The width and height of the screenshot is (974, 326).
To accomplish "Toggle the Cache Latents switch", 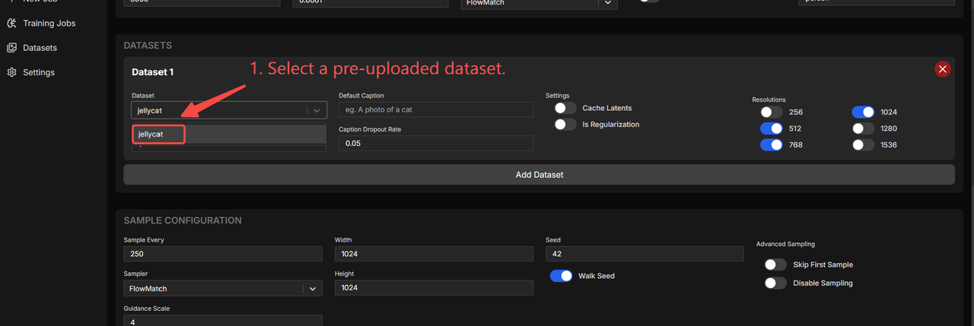I will coord(565,108).
